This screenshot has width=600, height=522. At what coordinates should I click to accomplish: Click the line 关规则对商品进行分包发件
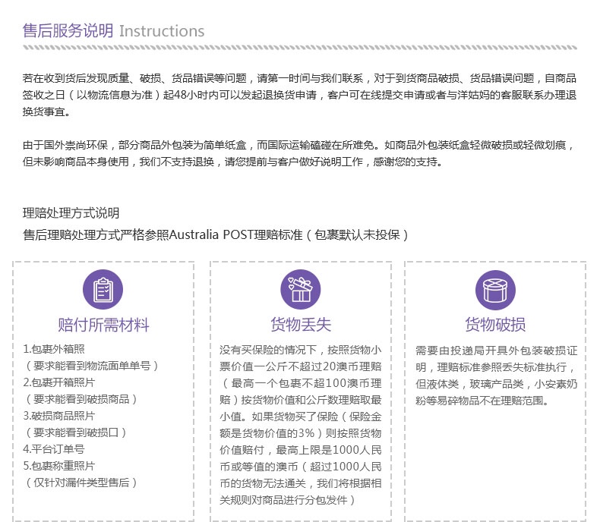[288, 500]
